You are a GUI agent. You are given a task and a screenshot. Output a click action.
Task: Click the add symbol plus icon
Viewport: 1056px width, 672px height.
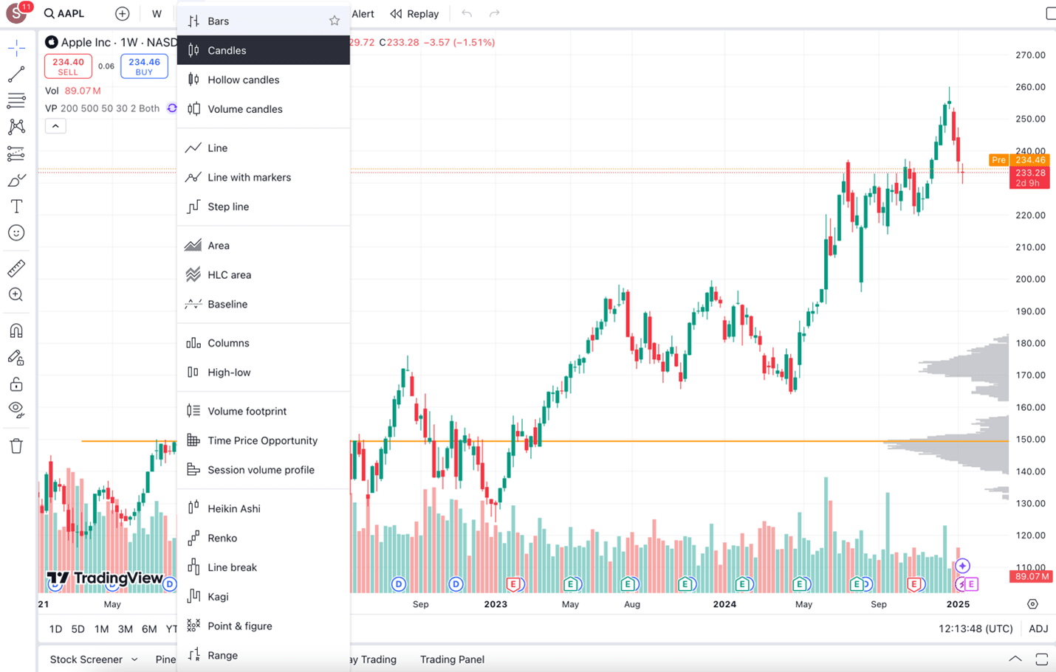tap(123, 14)
